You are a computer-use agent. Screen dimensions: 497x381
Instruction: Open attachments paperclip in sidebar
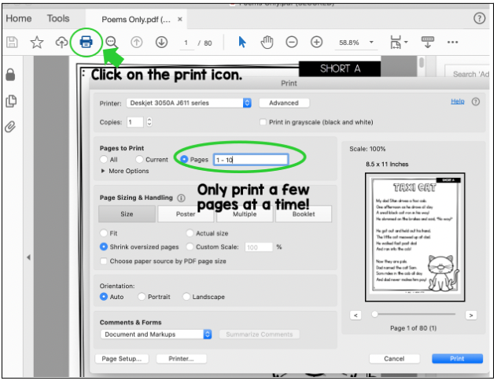10,127
